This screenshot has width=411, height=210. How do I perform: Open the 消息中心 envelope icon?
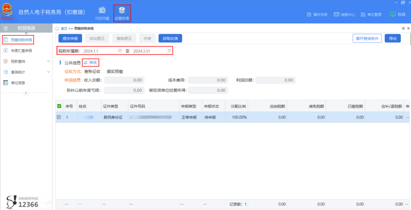(336, 14)
